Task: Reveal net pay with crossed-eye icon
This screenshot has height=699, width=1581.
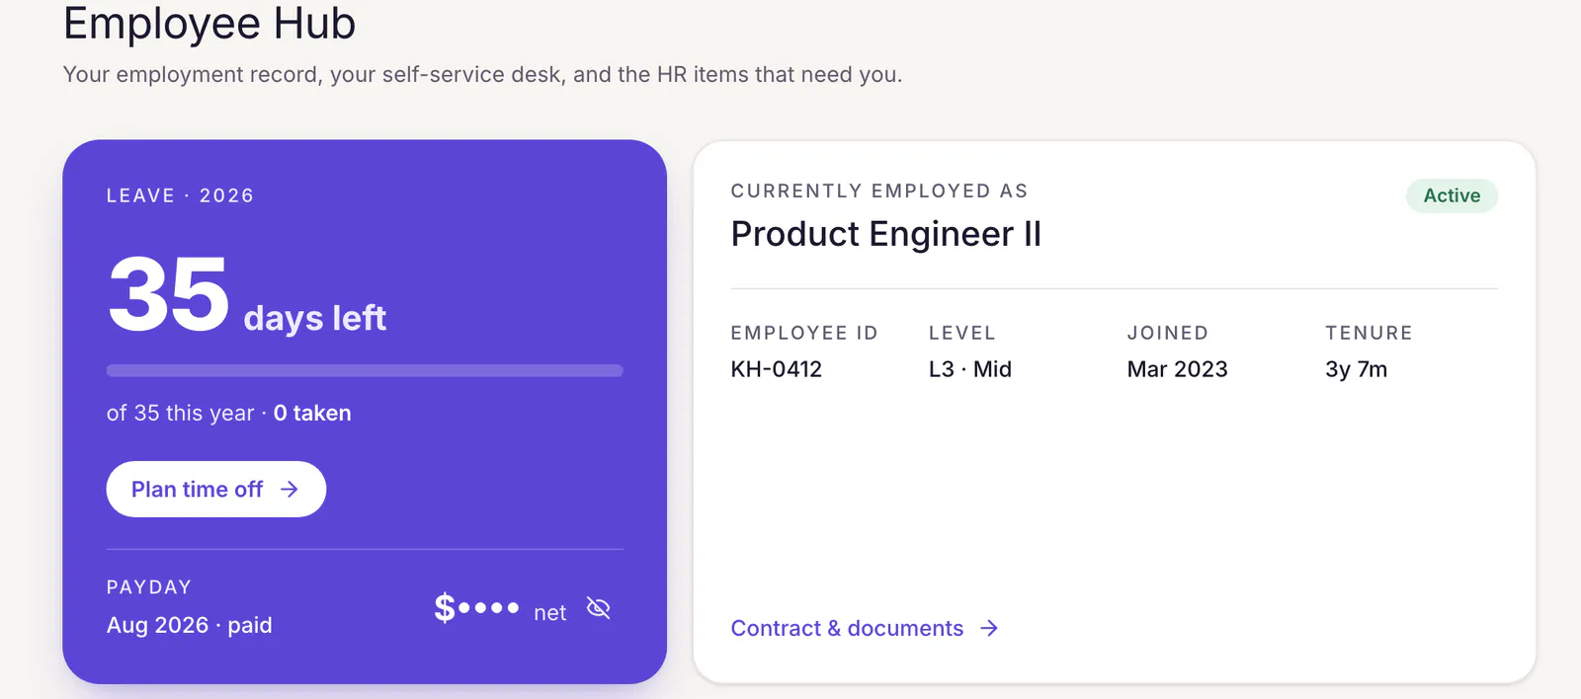Action: pyautogui.click(x=599, y=608)
